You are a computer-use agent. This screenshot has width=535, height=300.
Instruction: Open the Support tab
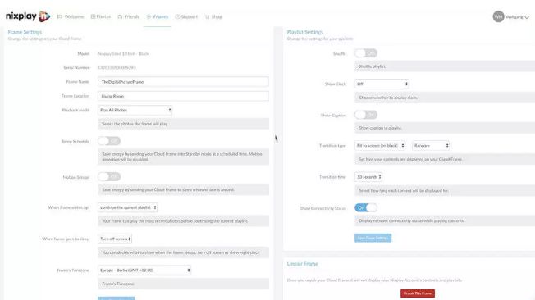186,16
